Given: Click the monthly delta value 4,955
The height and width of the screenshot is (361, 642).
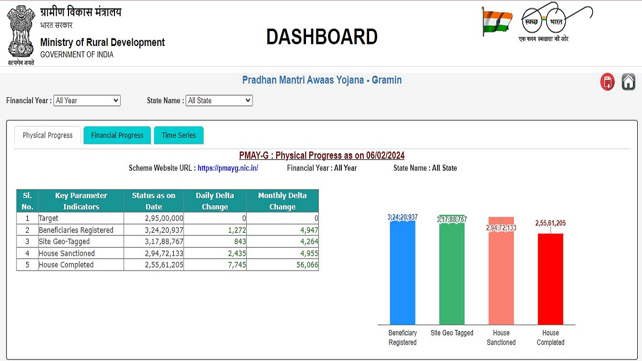Looking at the screenshot, I should (x=308, y=254).
